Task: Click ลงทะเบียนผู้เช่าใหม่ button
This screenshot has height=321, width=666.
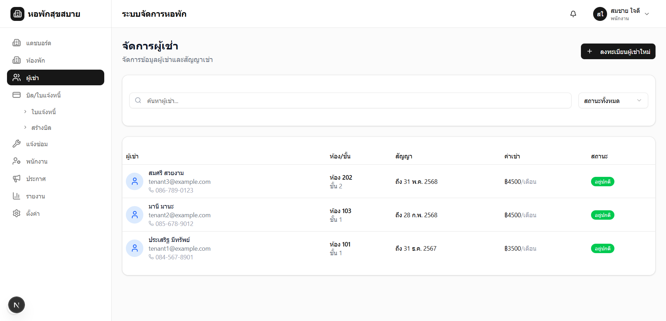Action: (618, 52)
